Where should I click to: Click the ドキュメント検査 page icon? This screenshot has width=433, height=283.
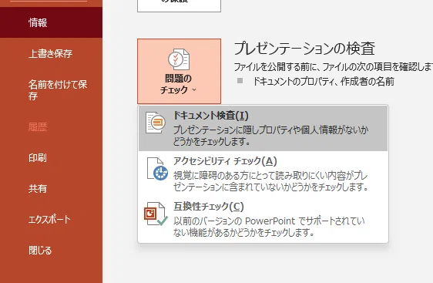click(156, 123)
